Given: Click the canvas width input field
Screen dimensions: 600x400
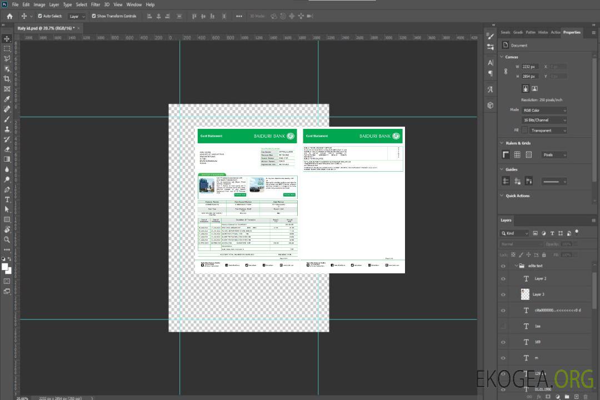Looking at the screenshot, I should [x=530, y=67].
